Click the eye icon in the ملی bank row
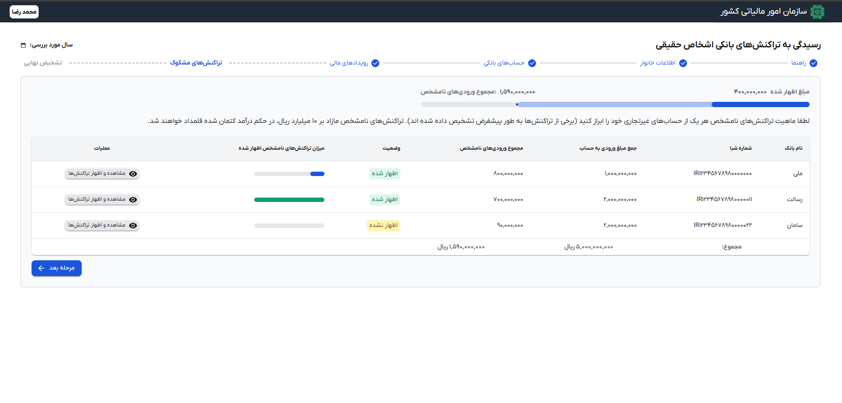The image size is (842, 403). point(133,174)
